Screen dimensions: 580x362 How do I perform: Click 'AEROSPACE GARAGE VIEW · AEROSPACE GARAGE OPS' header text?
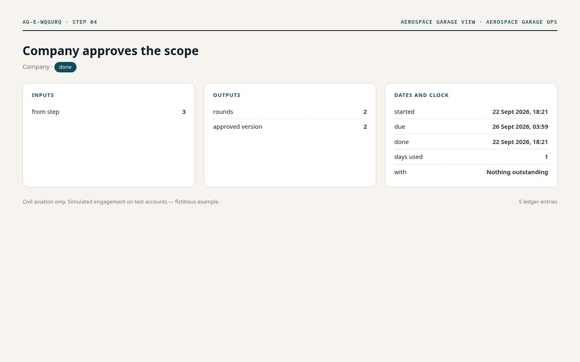click(x=479, y=22)
